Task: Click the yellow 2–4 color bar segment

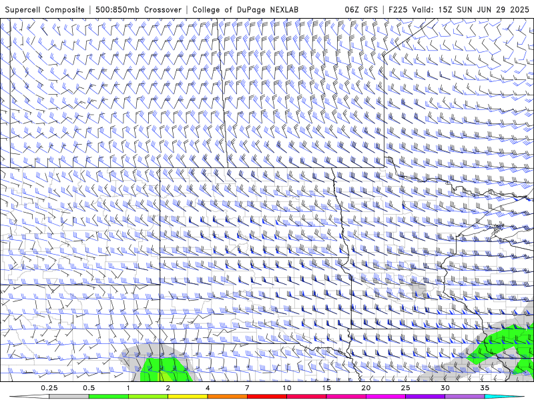Action: 188,397
